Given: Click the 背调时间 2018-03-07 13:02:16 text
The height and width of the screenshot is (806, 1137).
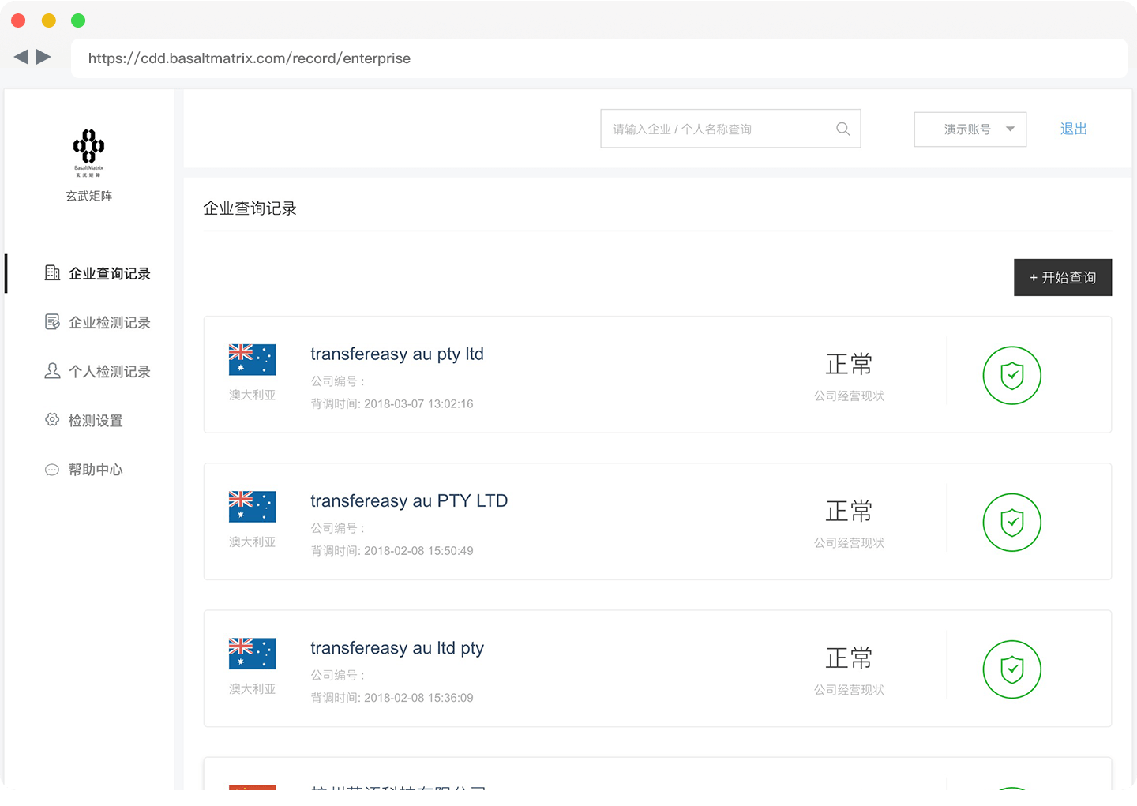Looking at the screenshot, I should [392, 403].
